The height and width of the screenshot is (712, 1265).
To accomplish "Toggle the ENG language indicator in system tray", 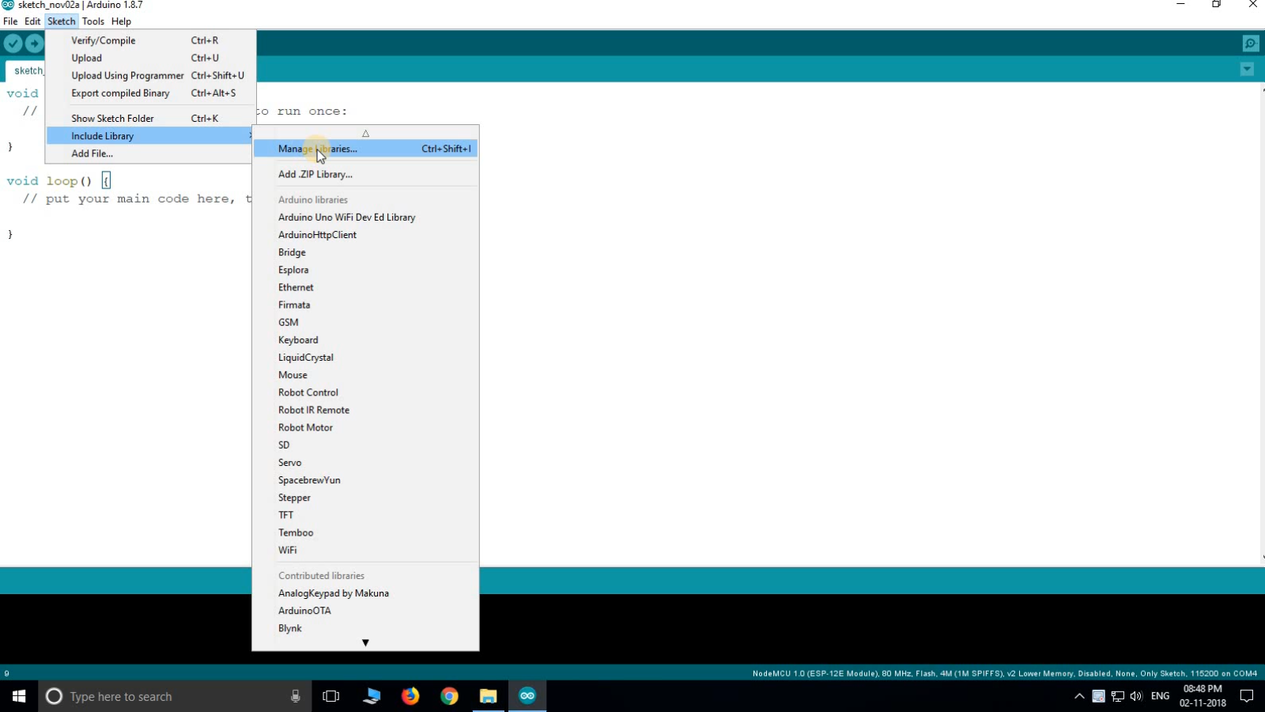I will click(1161, 696).
